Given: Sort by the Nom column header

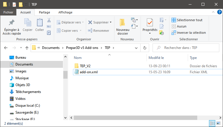Looking at the screenshot, I should point(78,58).
